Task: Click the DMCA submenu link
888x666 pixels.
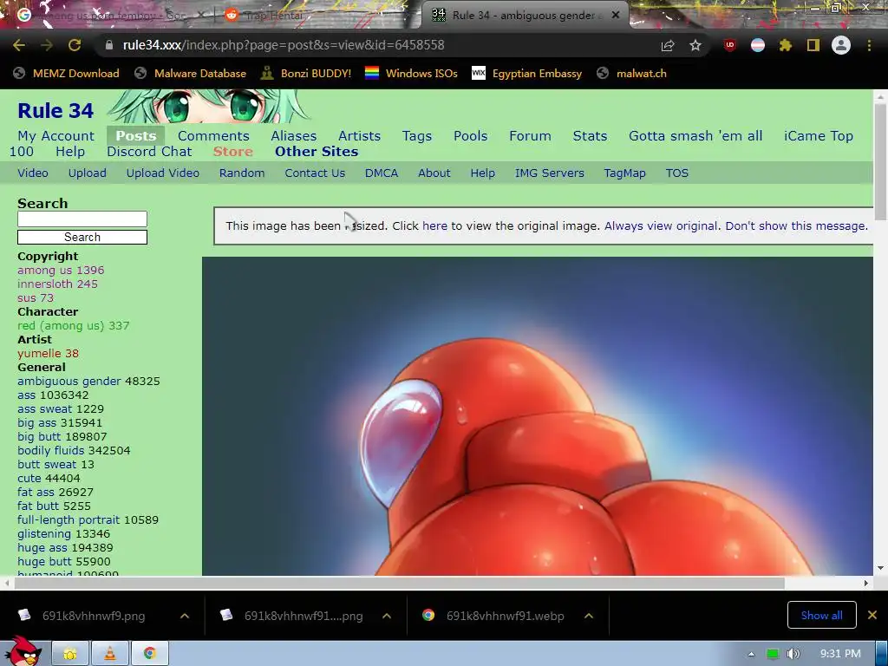Action: 382,173
